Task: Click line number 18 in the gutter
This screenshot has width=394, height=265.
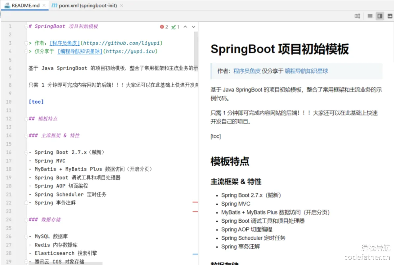Action: 9,169
